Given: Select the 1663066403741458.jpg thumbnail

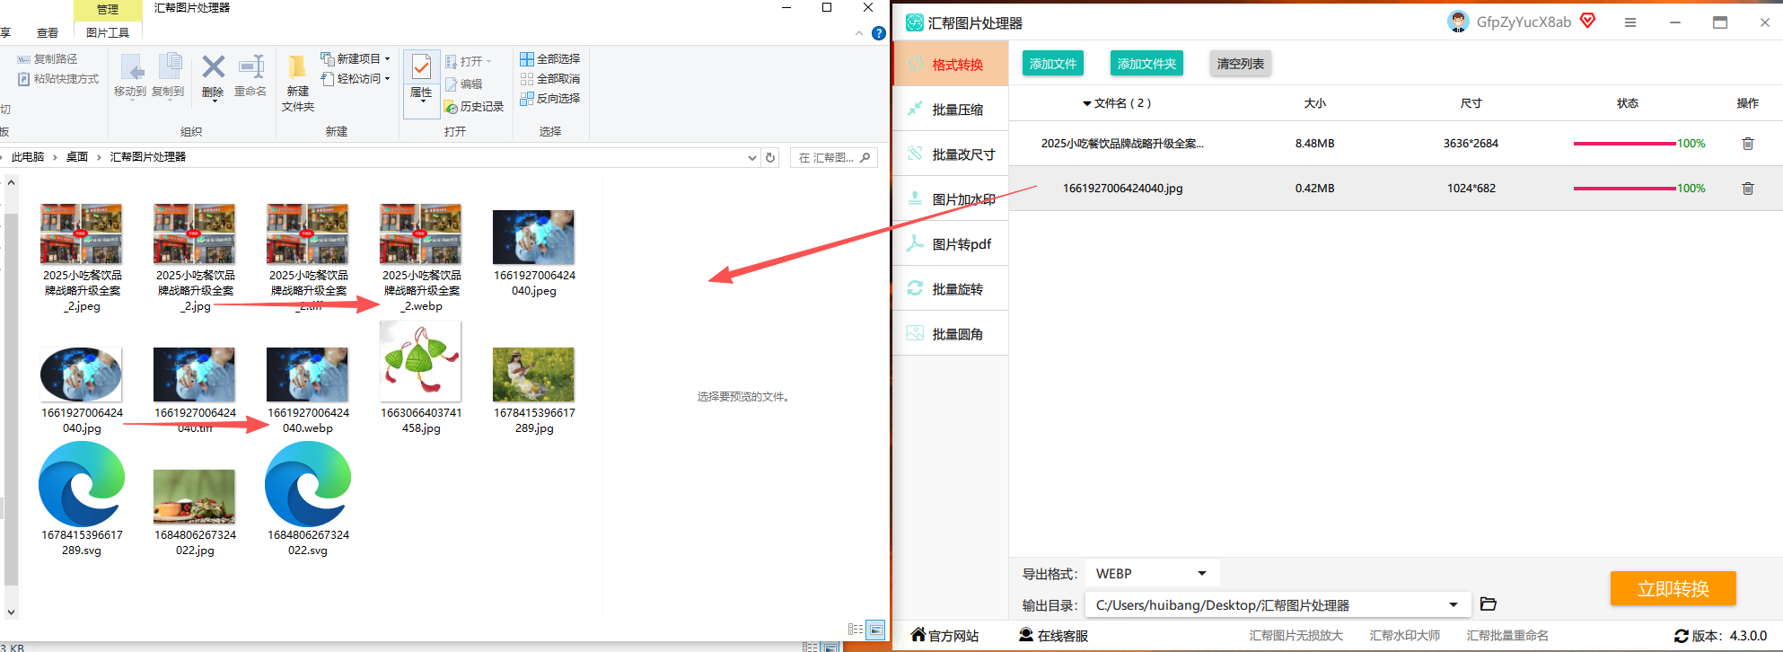Looking at the screenshot, I should (420, 362).
